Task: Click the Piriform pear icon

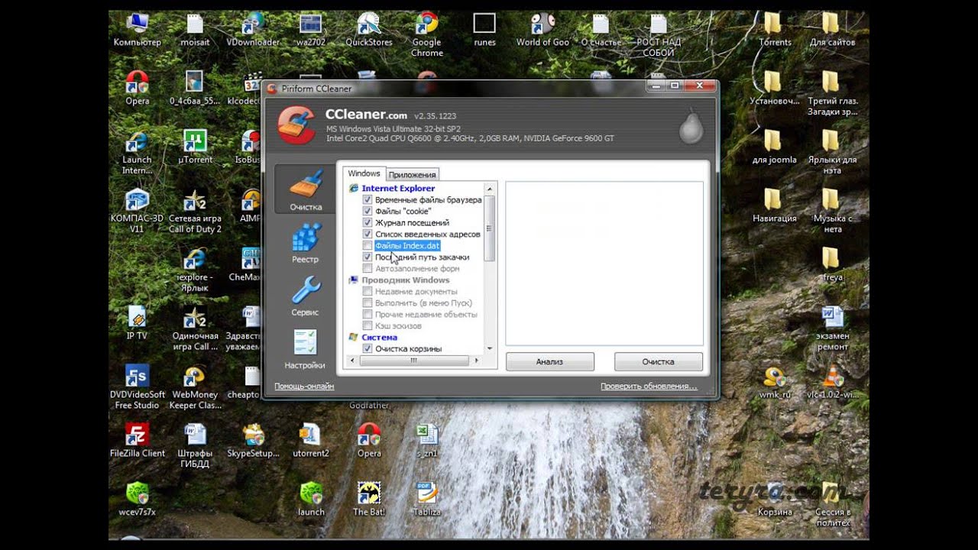Action: (690, 127)
